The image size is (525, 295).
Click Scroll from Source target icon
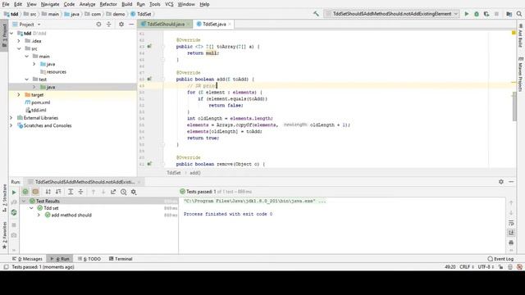point(98,25)
